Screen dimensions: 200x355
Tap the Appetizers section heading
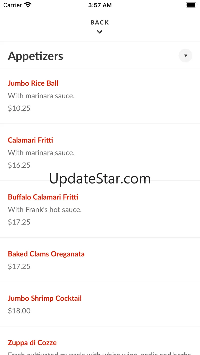[x=35, y=56]
